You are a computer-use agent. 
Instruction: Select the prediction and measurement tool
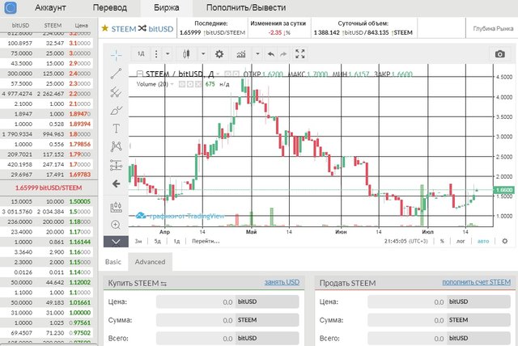tap(116, 165)
